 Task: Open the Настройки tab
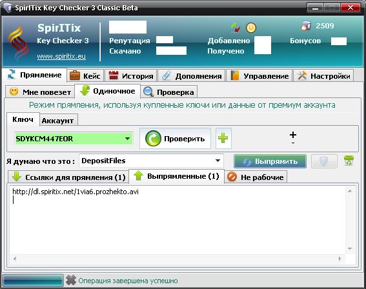tap(323, 76)
